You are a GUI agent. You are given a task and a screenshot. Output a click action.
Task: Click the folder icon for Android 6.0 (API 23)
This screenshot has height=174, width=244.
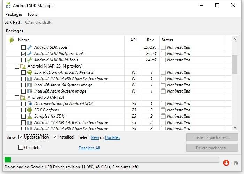23,97
